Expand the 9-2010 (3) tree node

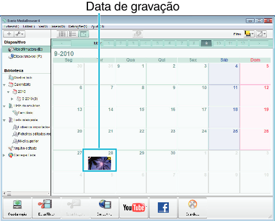click(x=12, y=99)
